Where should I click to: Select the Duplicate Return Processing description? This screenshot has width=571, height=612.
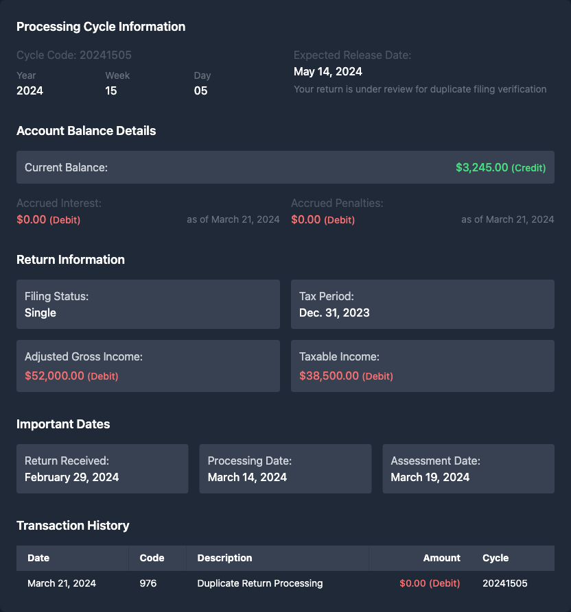(259, 583)
